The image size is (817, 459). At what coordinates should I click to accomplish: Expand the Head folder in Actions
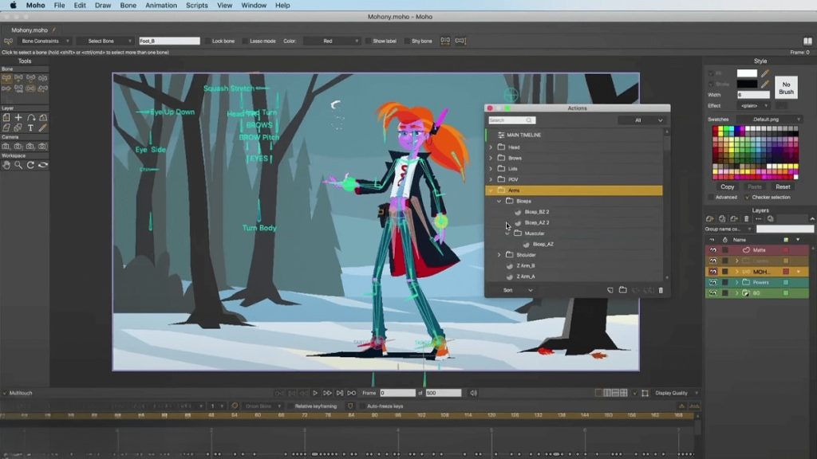point(491,147)
